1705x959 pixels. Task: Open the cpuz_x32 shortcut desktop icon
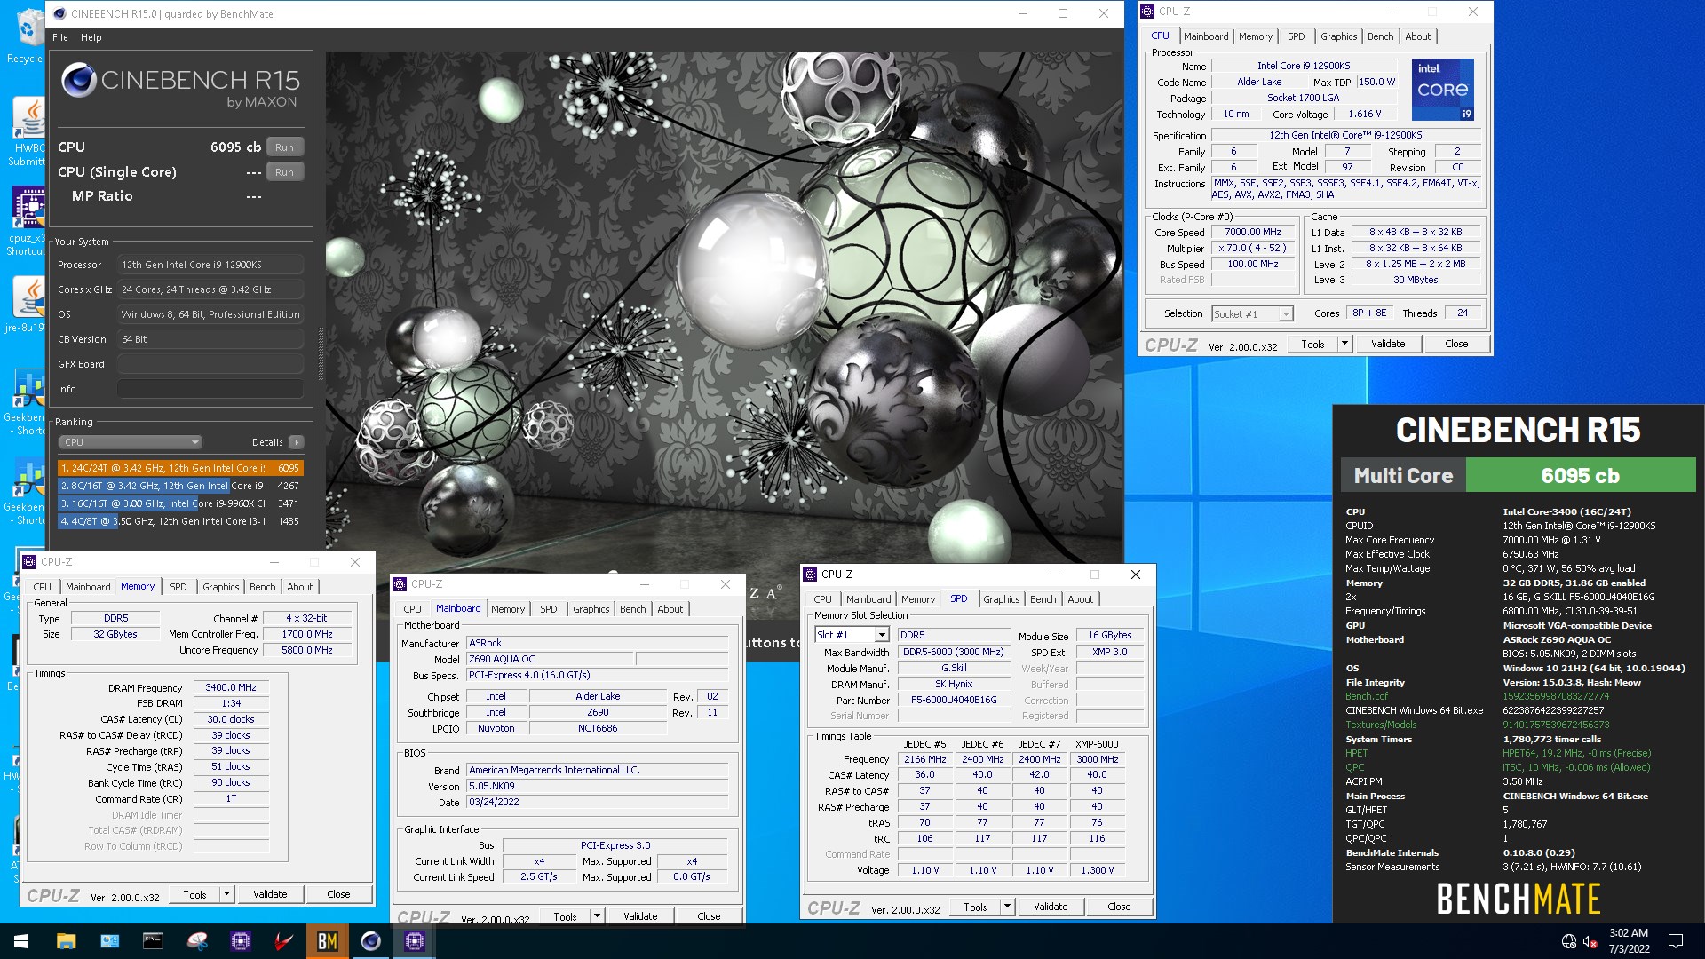pos(28,222)
